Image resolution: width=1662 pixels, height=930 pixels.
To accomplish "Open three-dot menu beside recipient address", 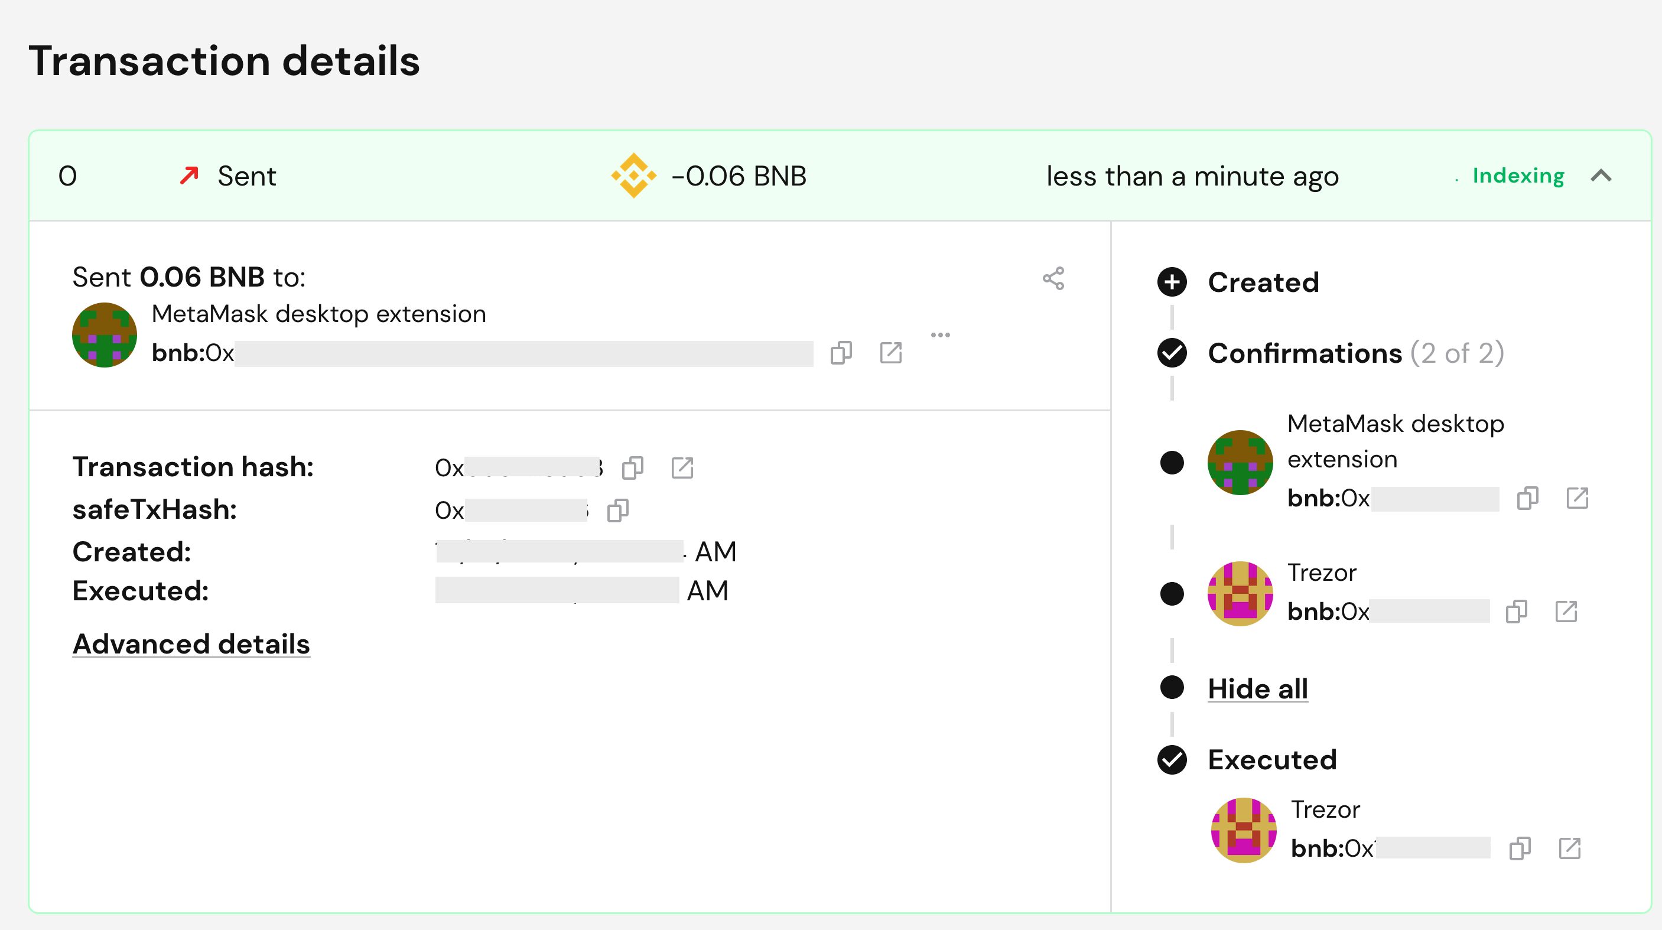I will point(940,334).
